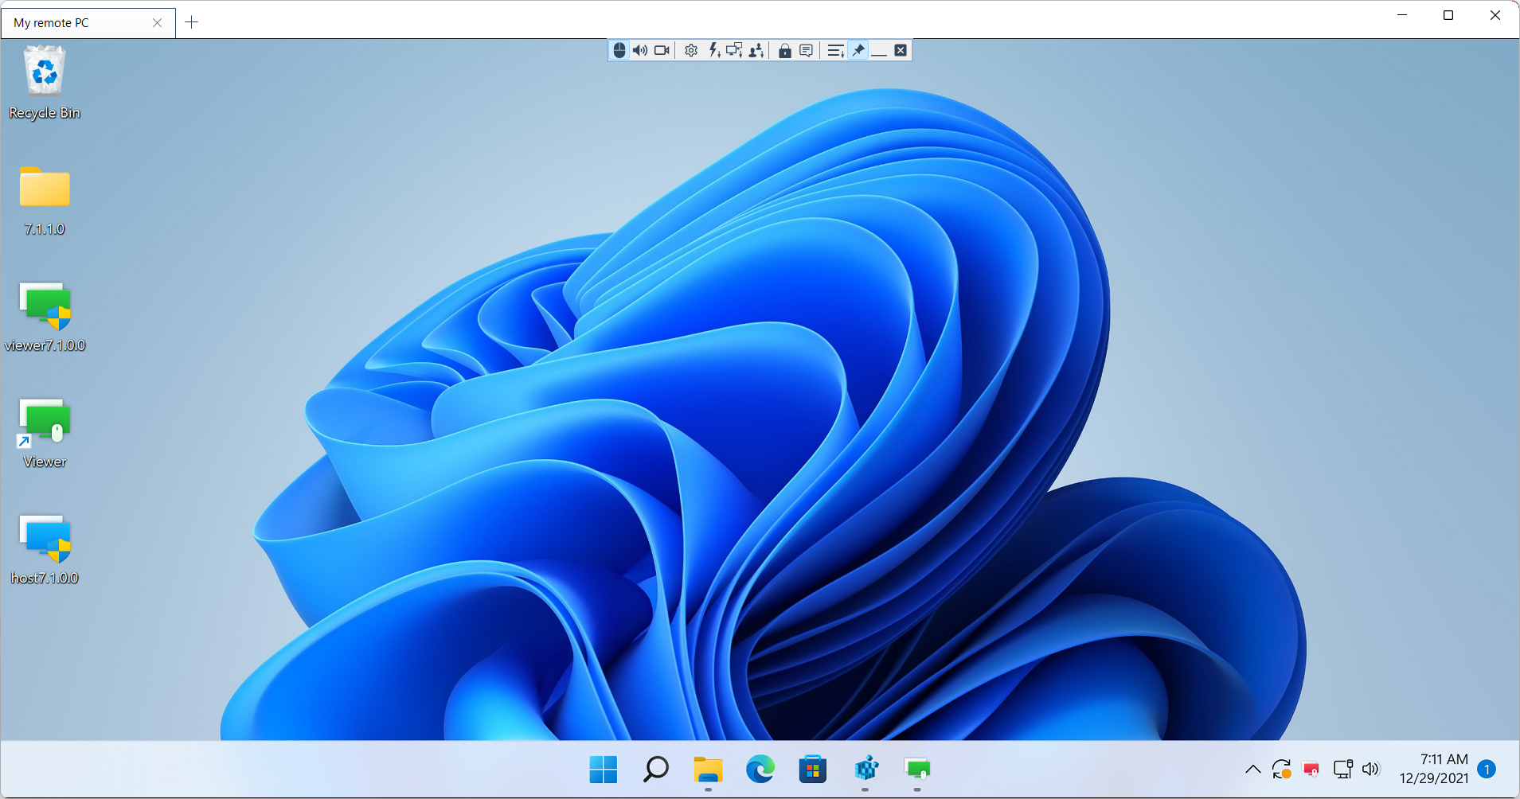Toggle the mouse control mode icon
The width and height of the screenshot is (1520, 799).
tap(619, 51)
